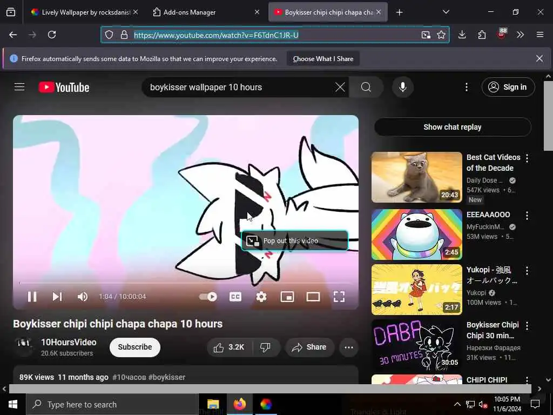The image size is (553, 415).
Task: Enable miniplayer mode
Action: pyautogui.click(x=287, y=297)
